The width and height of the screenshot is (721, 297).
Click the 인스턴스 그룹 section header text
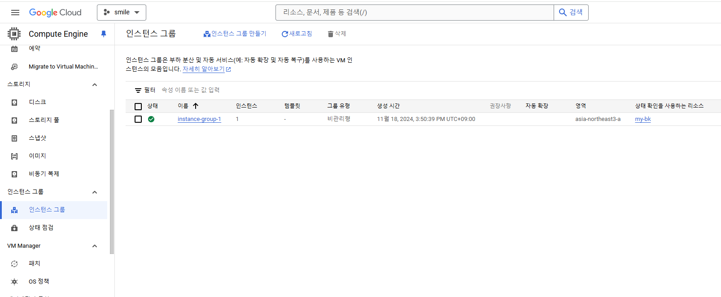26,192
